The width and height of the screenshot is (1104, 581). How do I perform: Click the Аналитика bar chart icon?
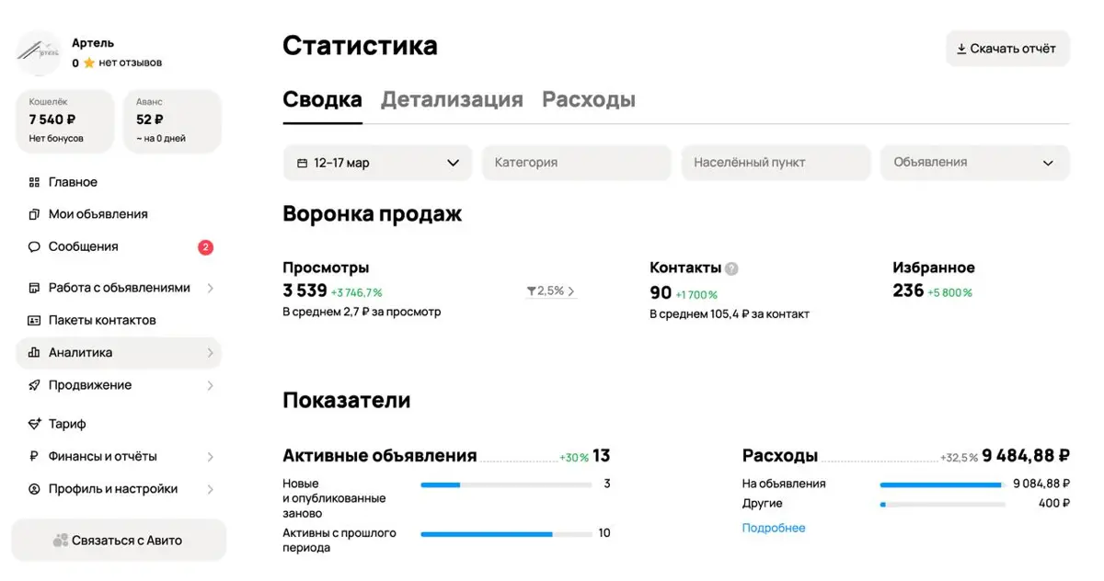pos(34,352)
